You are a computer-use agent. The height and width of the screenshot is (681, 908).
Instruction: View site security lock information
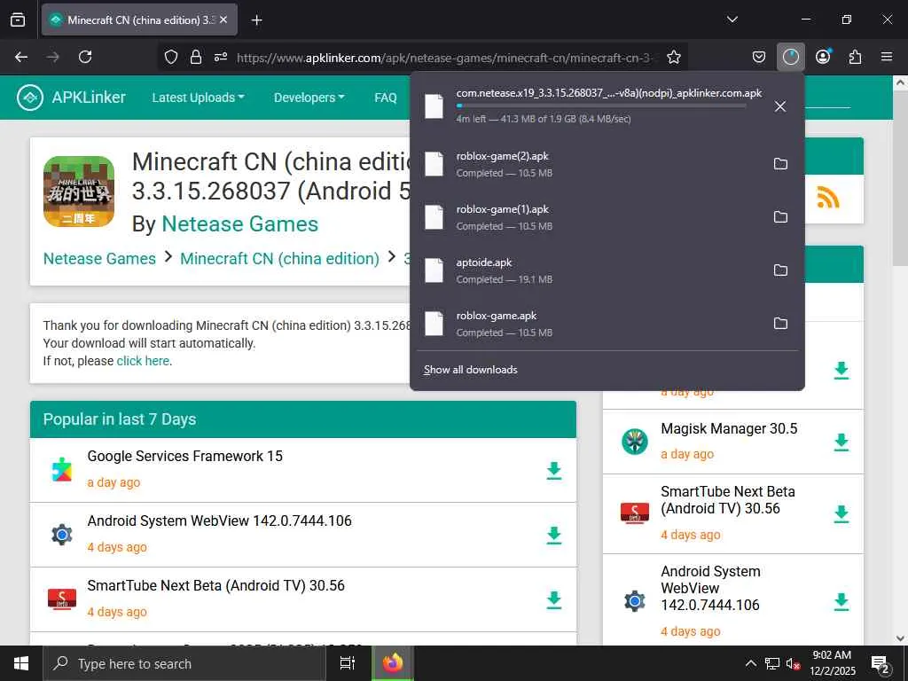(x=196, y=57)
